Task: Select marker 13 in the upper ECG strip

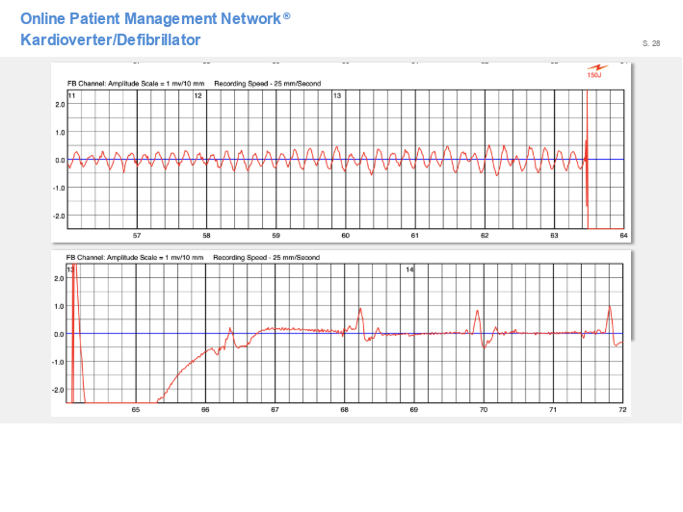Action: tap(337, 96)
